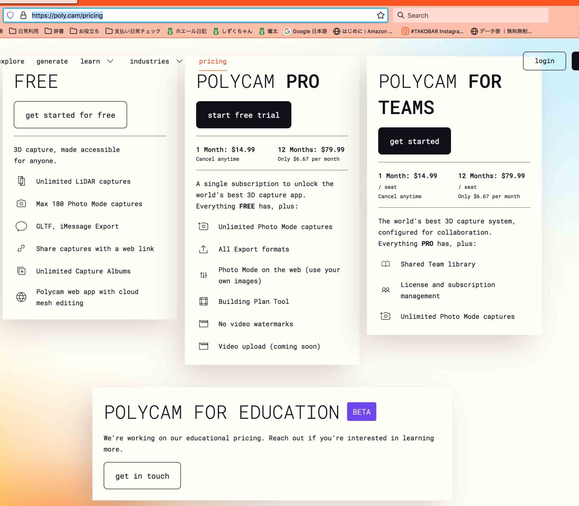Click 'get started' under Polycam for Teams
579x506 pixels.
click(414, 141)
